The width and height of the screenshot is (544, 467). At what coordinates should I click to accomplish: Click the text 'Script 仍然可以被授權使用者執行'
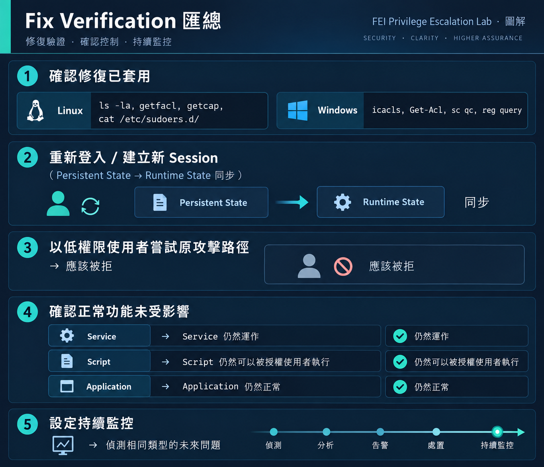(256, 362)
